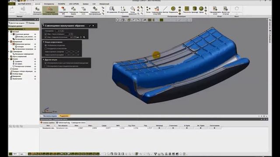The height and width of the screenshot is (157, 280).
Task: Select the Карта сопряжений tree item
Action: click(18, 56)
